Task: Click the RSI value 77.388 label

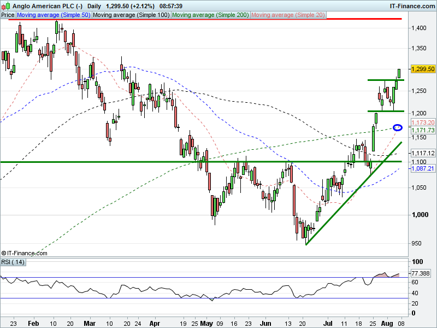Action: click(421, 273)
